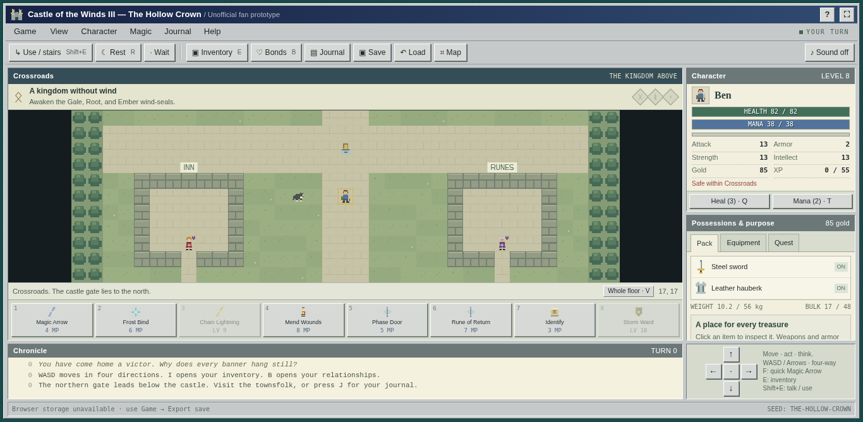863x422 pixels.
Task: Click the RUNES shop label
Action: 502,167
